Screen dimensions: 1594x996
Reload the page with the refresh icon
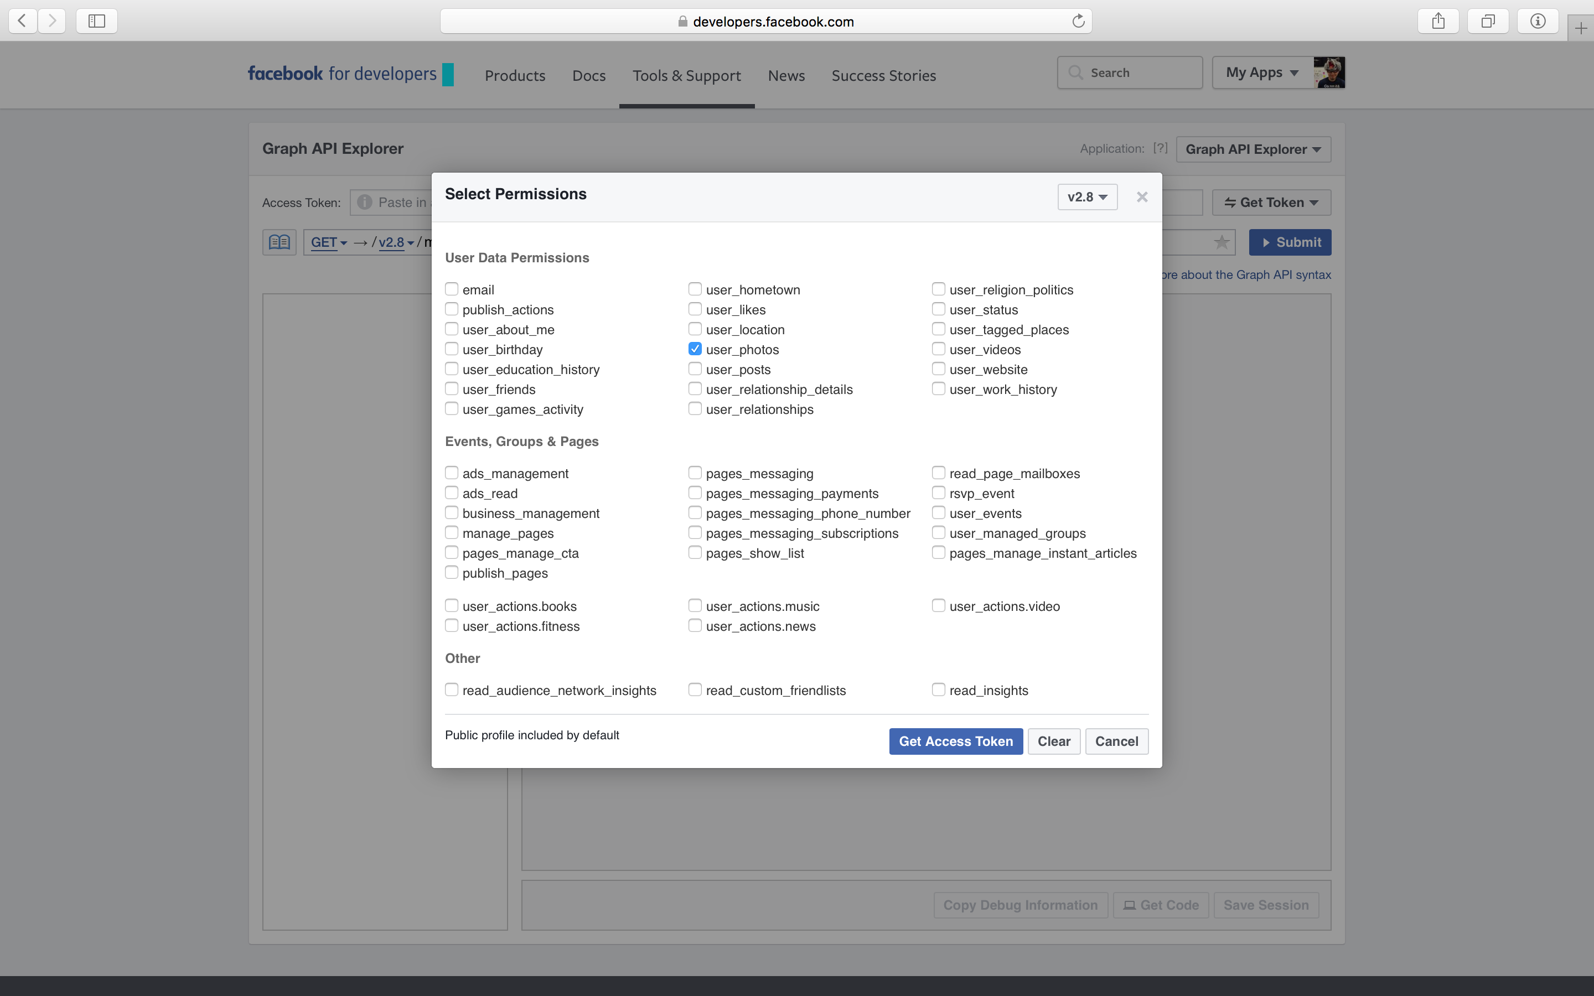tap(1078, 21)
